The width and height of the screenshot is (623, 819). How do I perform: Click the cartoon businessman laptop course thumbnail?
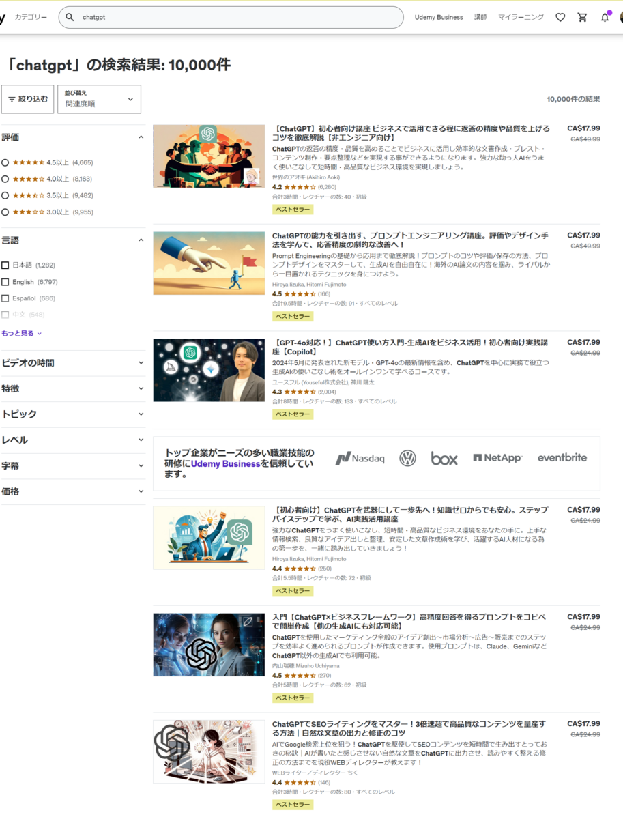[209, 537]
